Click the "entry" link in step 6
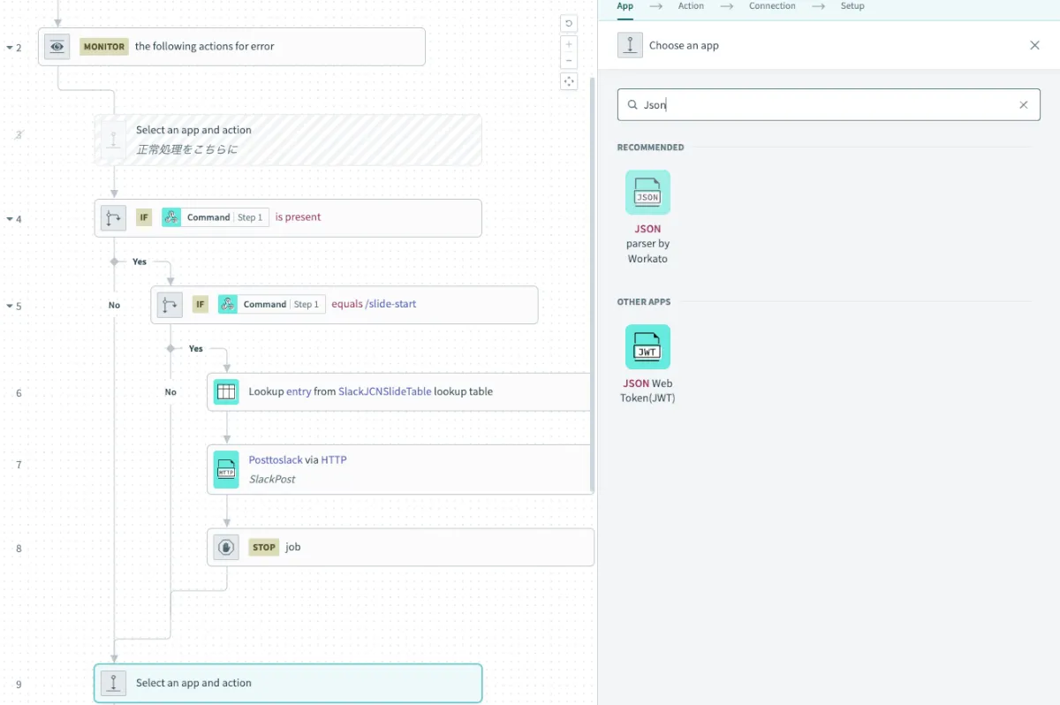This screenshot has height=705, width=1060. pos(299,391)
